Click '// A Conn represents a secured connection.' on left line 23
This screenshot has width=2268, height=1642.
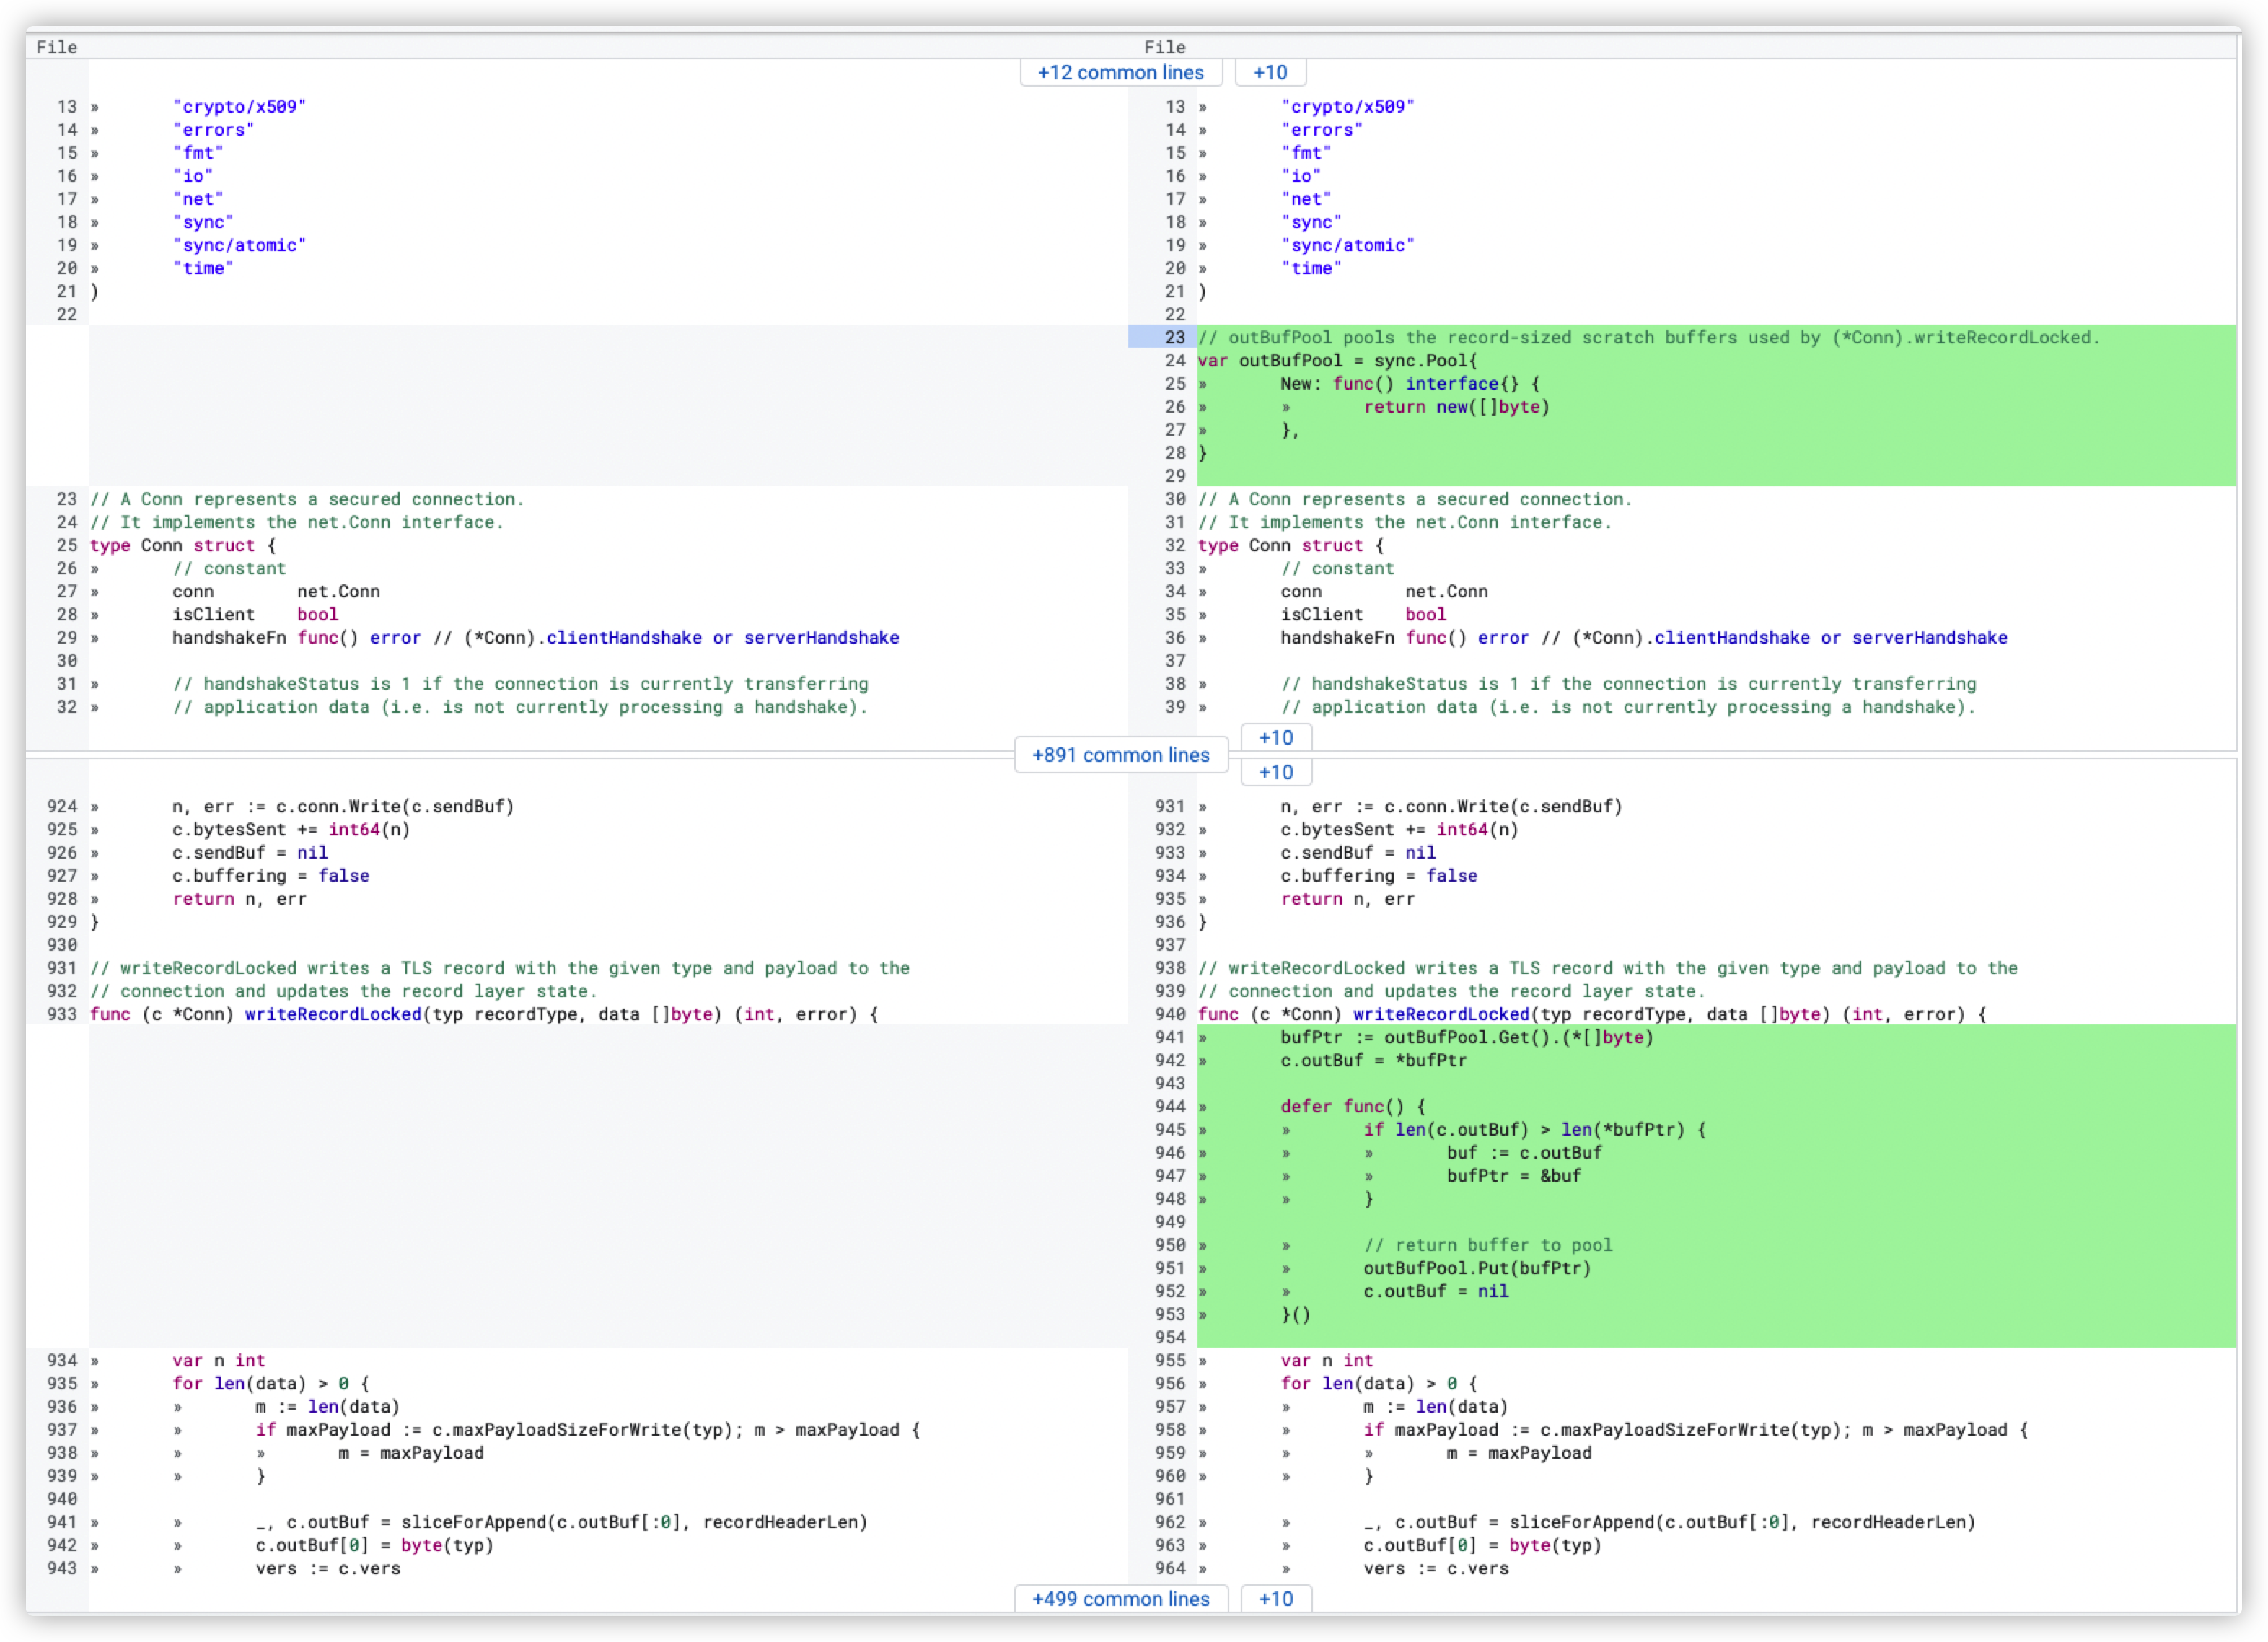(x=307, y=499)
